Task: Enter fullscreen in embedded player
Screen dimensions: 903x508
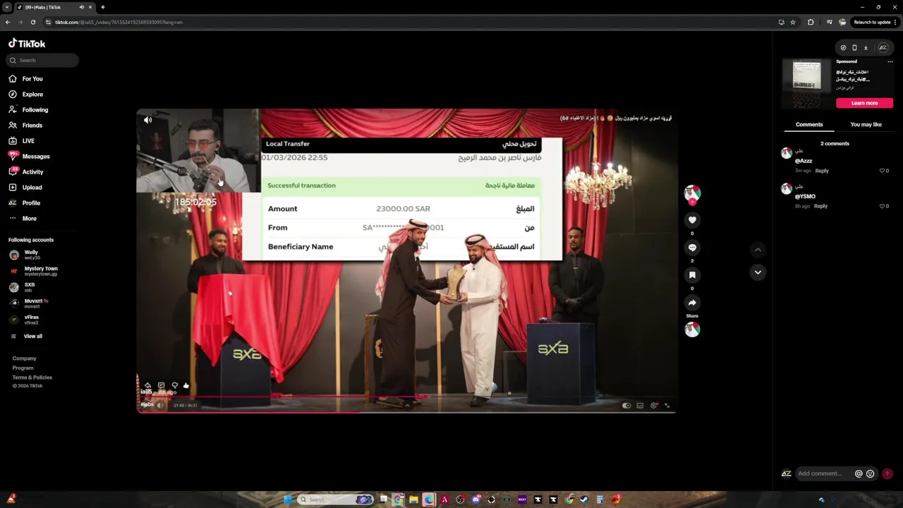Action: coord(667,406)
